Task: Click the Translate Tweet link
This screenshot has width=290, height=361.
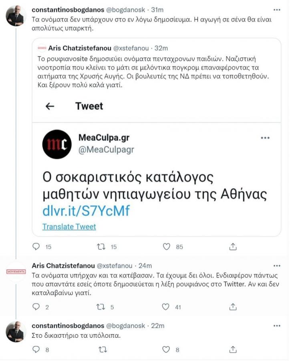Action: (x=69, y=227)
